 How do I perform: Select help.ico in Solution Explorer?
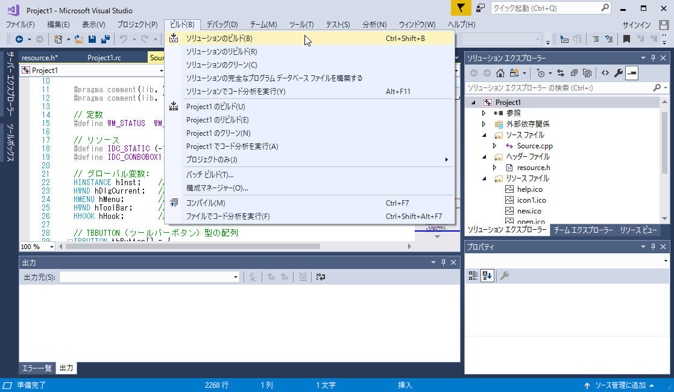pyautogui.click(x=529, y=189)
